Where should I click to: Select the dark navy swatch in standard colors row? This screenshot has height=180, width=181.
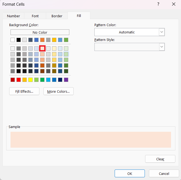60,80
